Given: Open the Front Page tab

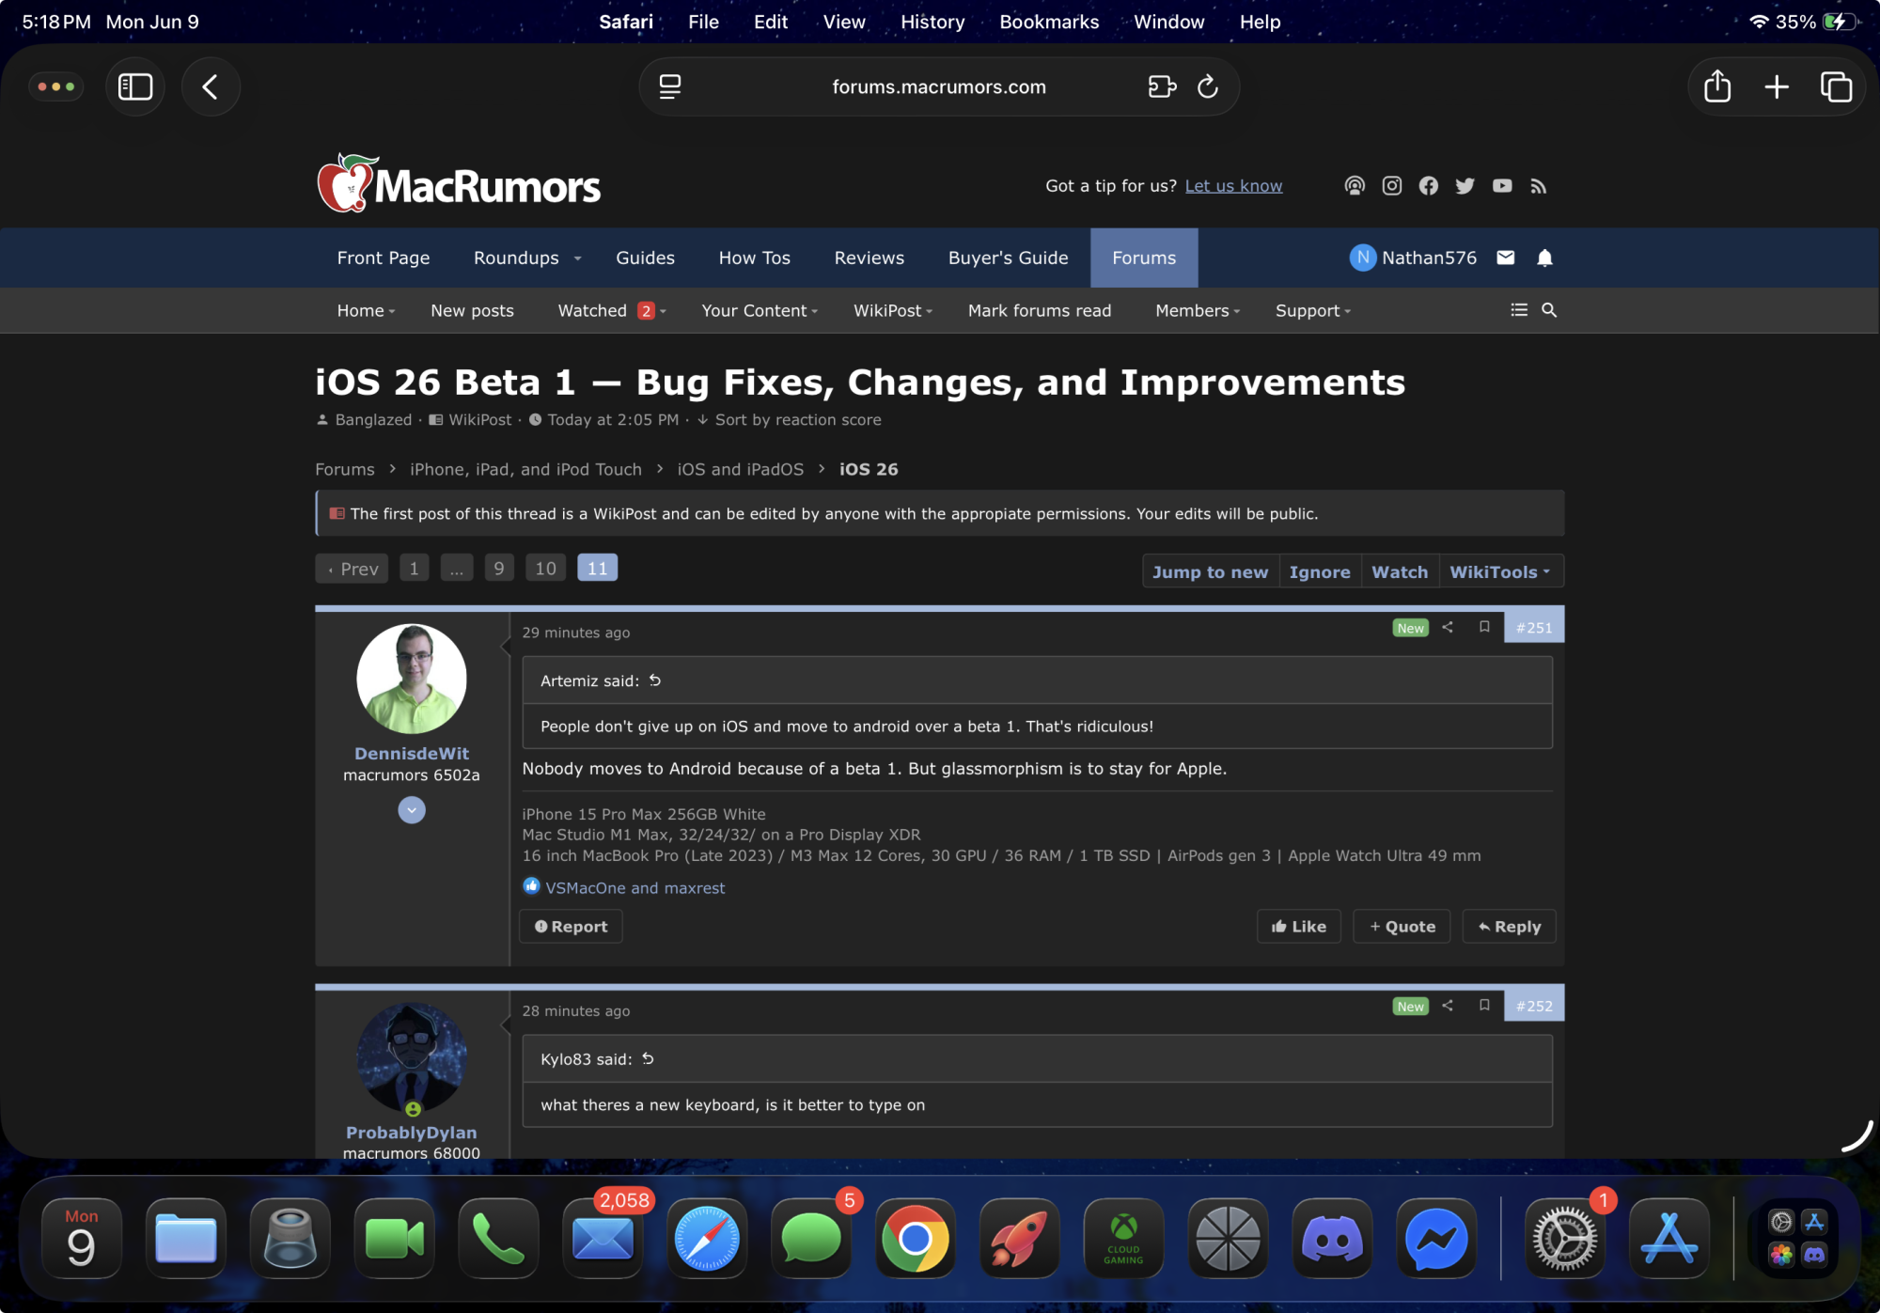Looking at the screenshot, I should click(384, 258).
